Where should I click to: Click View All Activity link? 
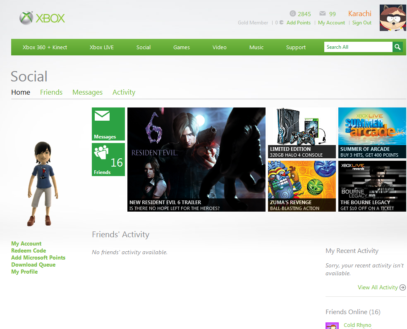(x=378, y=288)
